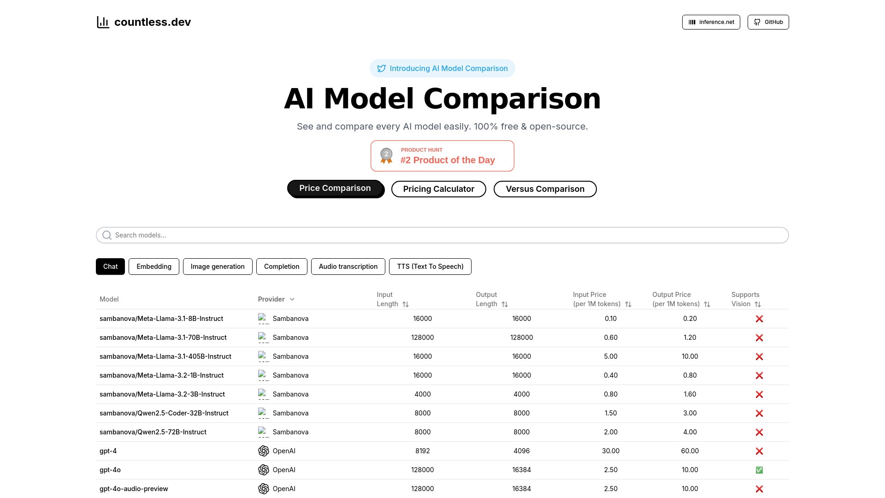Image resolution: width=885 pixels, height=498 pixels.
Task: Click the GitHub icon button
Action: click(768, 22)
